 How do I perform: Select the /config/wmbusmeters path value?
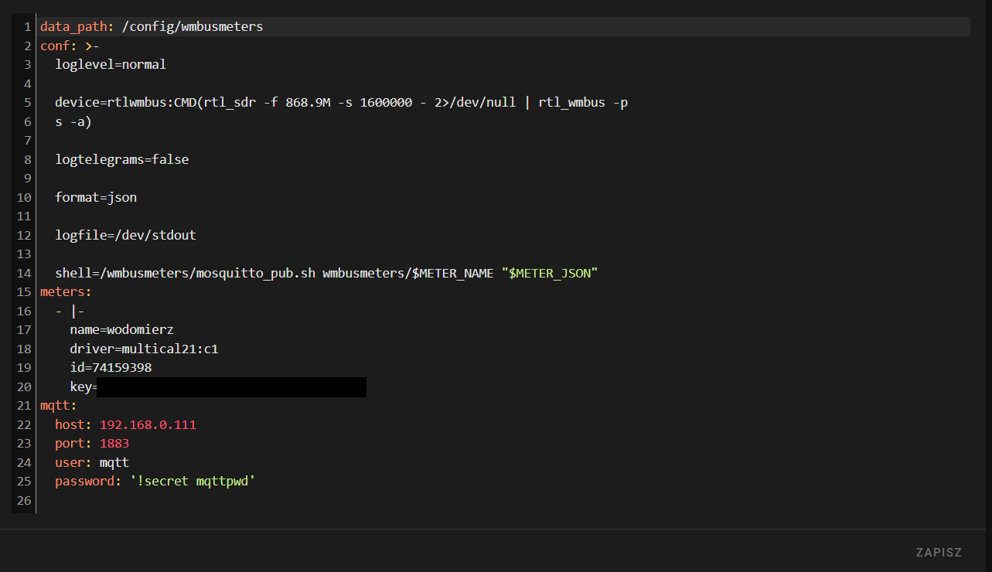(x=193, y=26)
